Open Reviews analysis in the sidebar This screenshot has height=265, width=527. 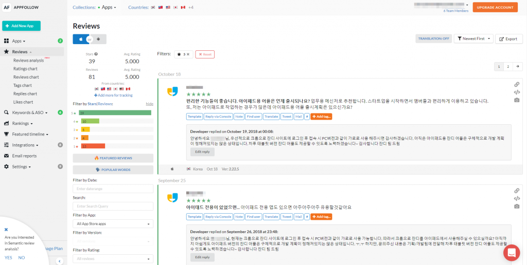point(29,61)
